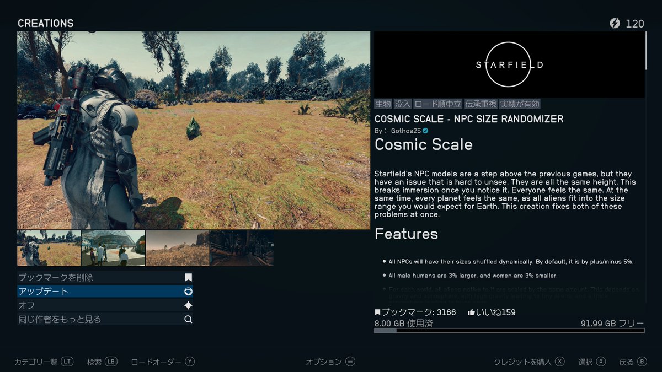Image resolution: width=662 pixels, height=372 pixels.
Task: Click the title COSMIC SCALE - NPC SIZE RANDOMIZER
Action: coord(469,119)
